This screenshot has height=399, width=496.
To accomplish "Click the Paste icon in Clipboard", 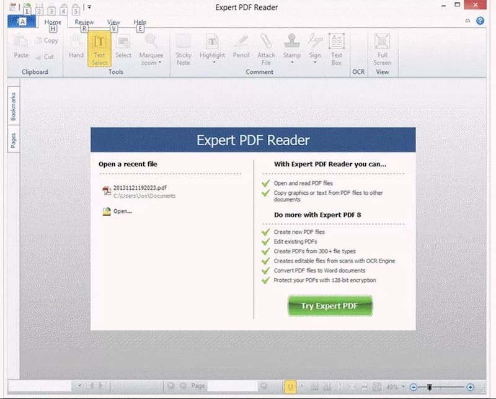I will click(x=20, y=42).
